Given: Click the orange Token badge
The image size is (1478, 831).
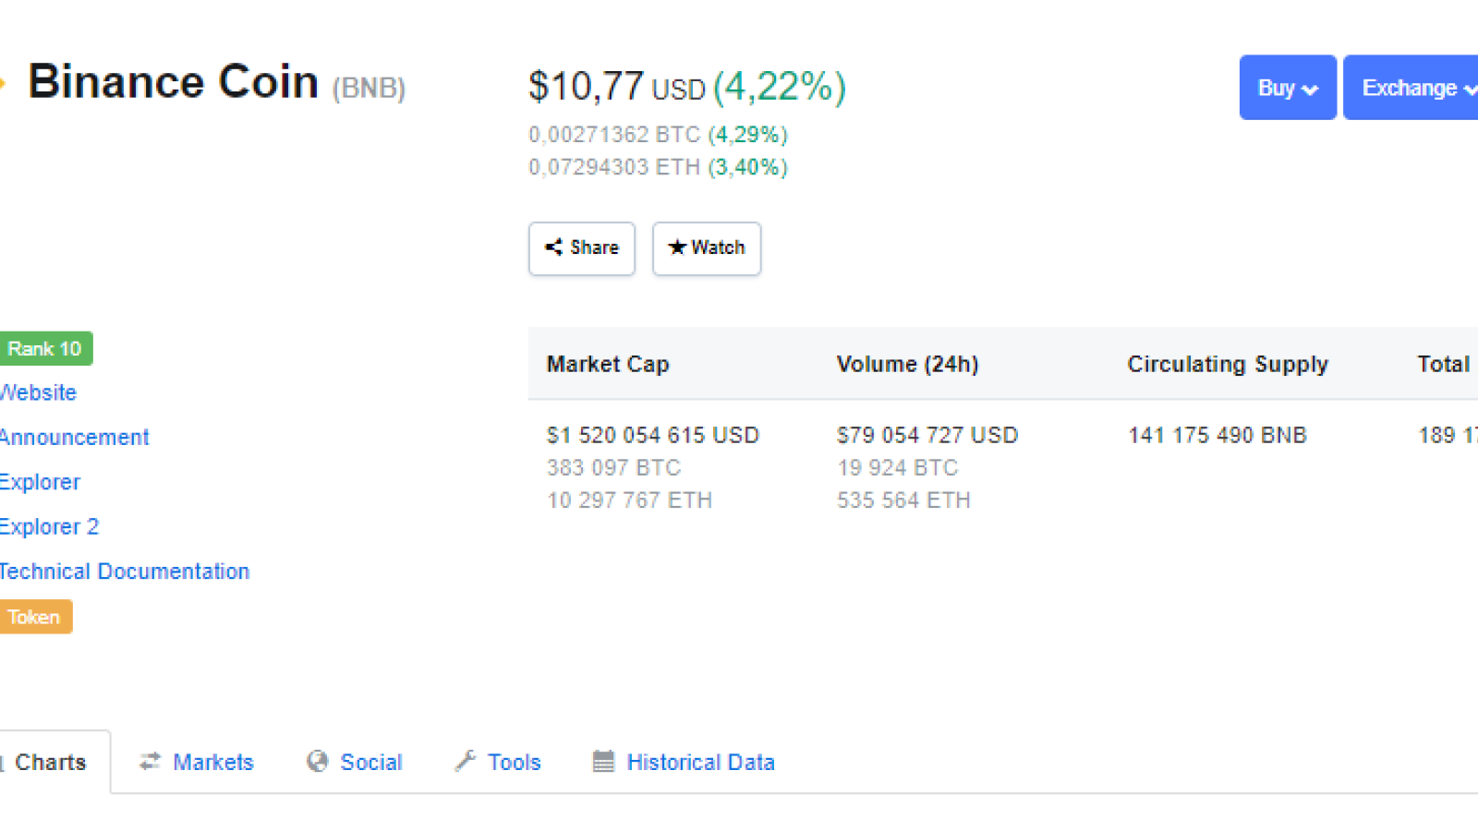Looking at the screenshot, I should tap(35, 617).
